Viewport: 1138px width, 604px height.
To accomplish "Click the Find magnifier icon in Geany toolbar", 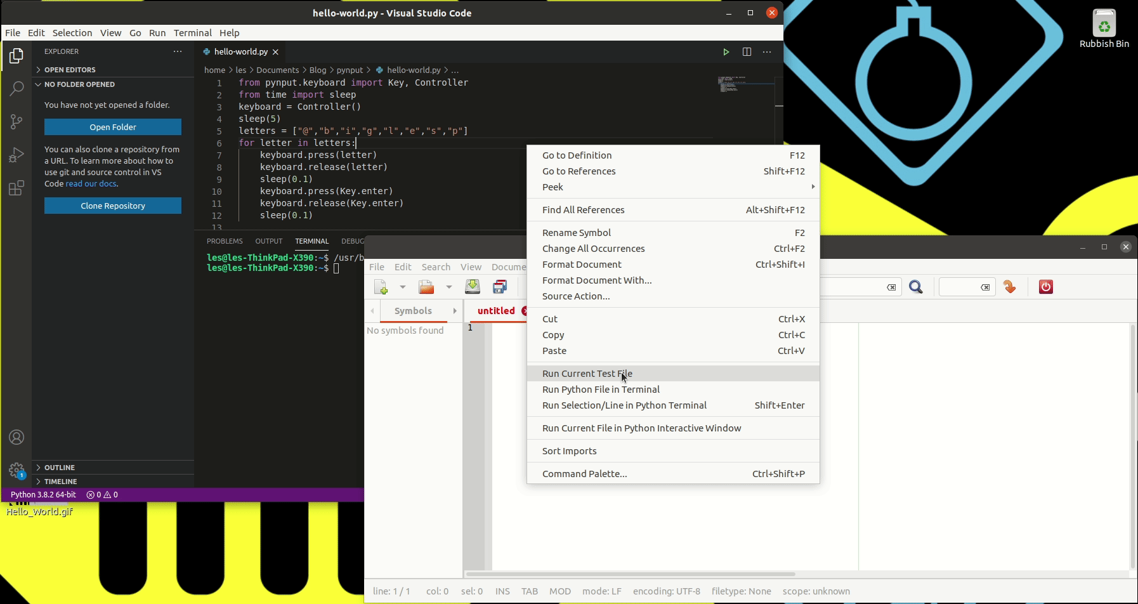I will click(x=916, y=287).
